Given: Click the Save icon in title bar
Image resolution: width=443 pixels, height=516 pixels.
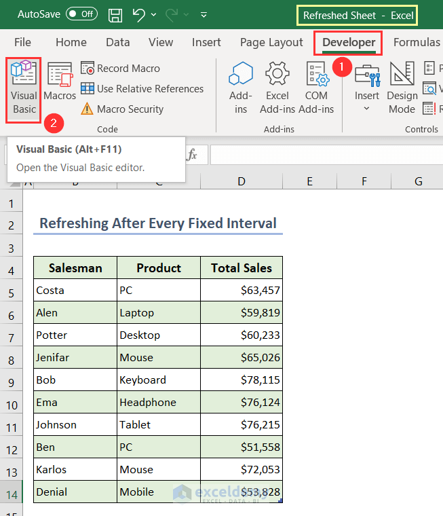Looking at the screenshot, I should pos(115,14).
